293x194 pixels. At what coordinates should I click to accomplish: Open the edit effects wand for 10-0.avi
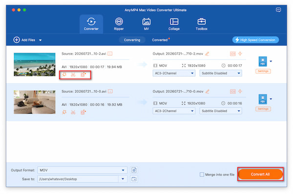pyautogui.click(x=64, y=112)
